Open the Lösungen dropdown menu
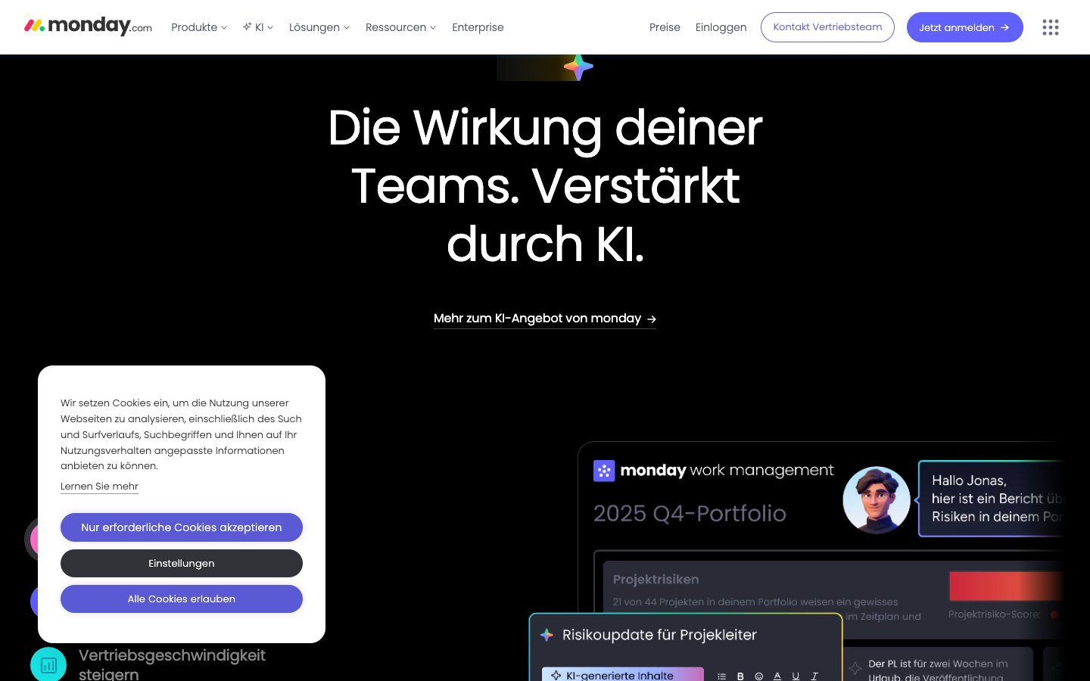This screenshot has width=1090, height=681. [x=319, y=27]
